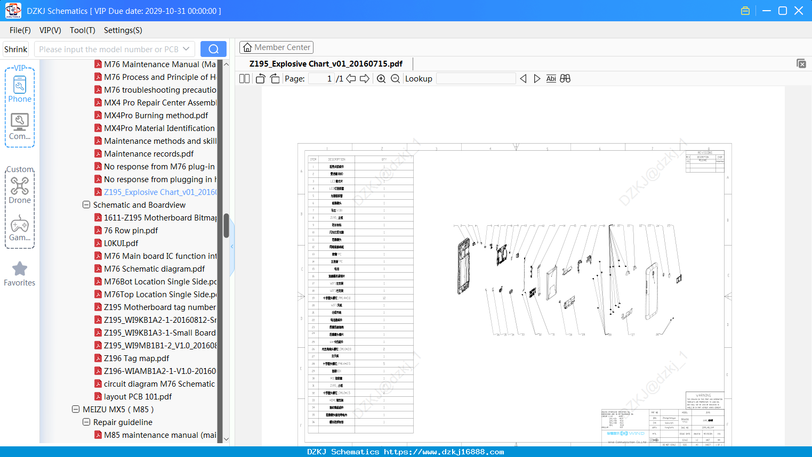Screen dimensions: 812x457
Task: Open the dzkj16888.com link in status bar
Action: pyautogui.click(x=444, y=452)
